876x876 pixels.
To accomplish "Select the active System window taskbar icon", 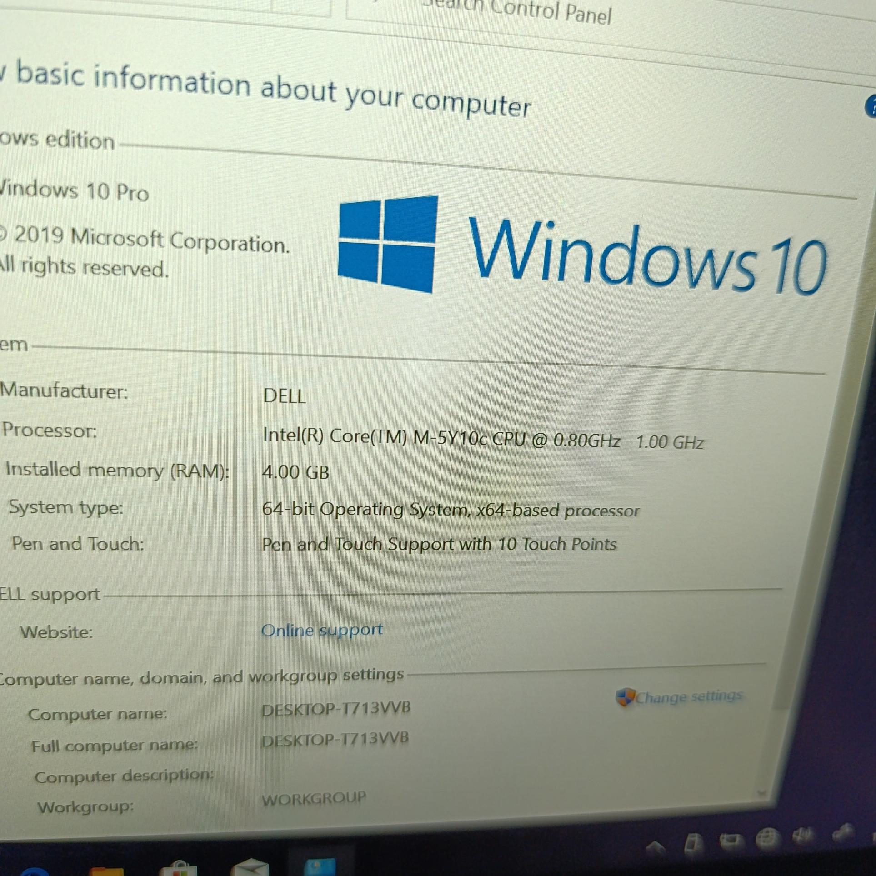I will pos(320,867).
